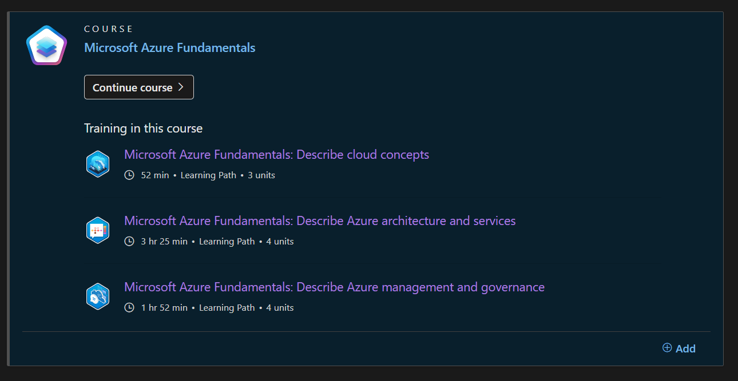Viewport: 738px width, 381px height.
Task: Click the 3 units text under cloud concepts
Action: click(x=261, y=175)
